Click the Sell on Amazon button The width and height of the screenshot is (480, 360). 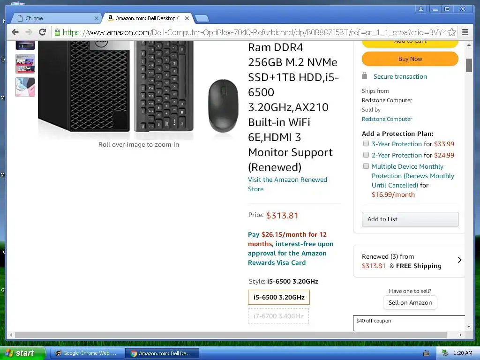(x=410, y=303)
